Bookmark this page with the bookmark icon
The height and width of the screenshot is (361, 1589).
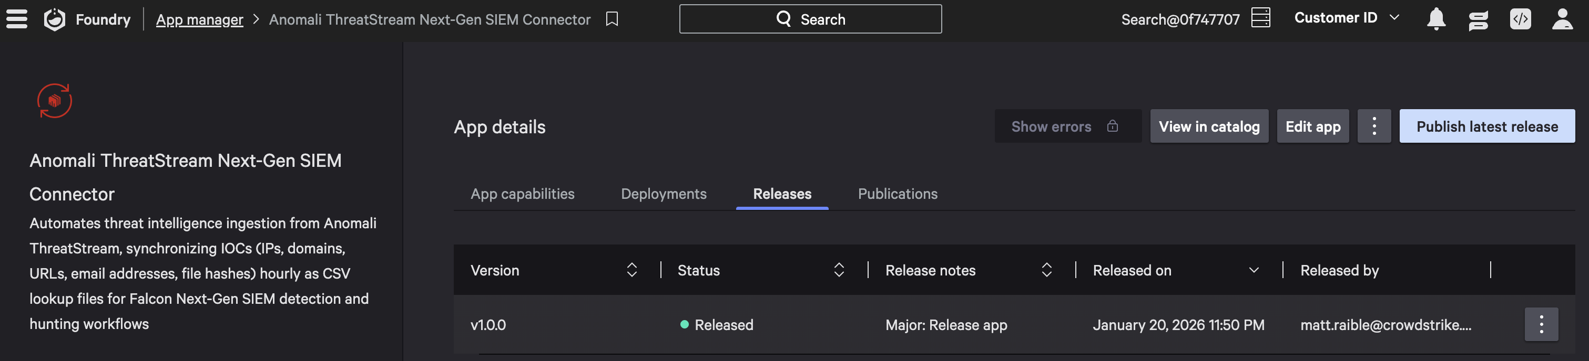612,19
